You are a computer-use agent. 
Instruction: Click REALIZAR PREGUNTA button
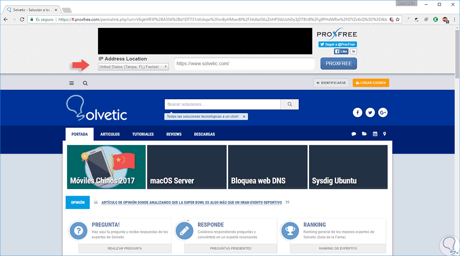coord(125,248)
